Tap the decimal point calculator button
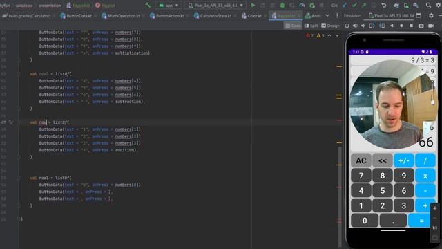The height and width of the screenshot is (249, 442). point(393,221)
